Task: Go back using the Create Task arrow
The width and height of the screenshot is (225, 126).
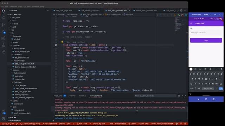Action: point(191,23)
